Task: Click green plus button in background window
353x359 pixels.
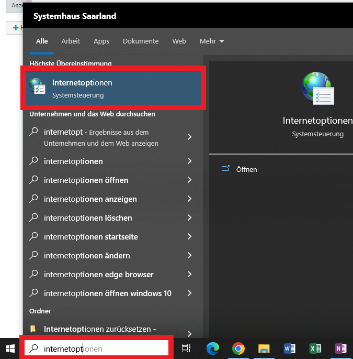Action: (x=16, y=28)
